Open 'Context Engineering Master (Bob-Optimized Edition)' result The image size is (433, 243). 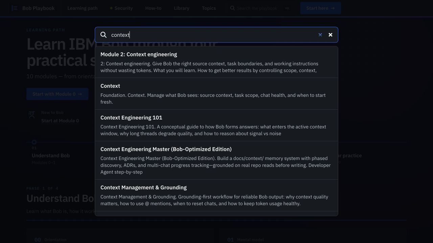(x=216, y=160)
